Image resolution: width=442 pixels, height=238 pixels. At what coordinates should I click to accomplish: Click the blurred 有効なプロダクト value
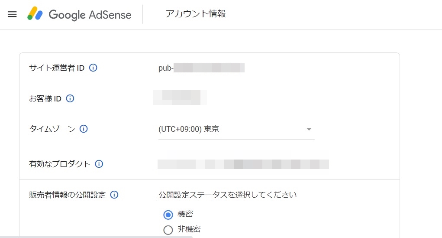(243, 164)
